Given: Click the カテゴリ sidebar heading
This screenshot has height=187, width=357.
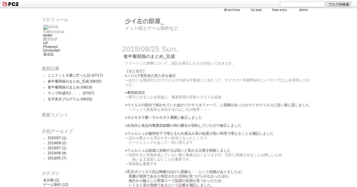Looking at the screenshot, I should point(51,173).
